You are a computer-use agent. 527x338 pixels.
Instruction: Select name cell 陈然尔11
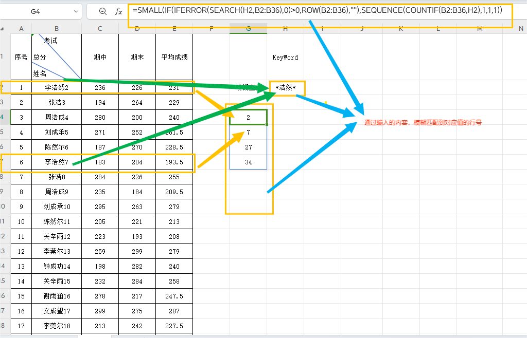(57, 221)
